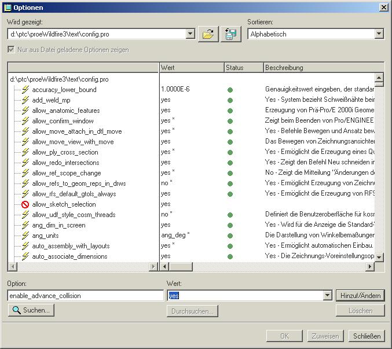Viewport: 392px width, 349px height.
Task: Click the lightning icon beside ang_units
Action: coord(25,236)
